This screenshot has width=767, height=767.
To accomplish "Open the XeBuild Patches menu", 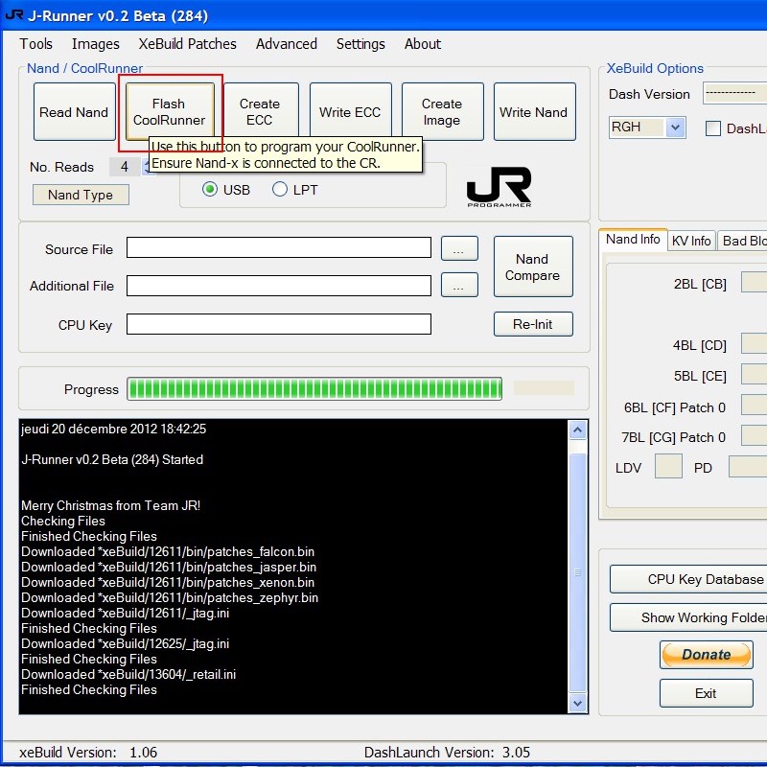I will click(x=187, y=44).
